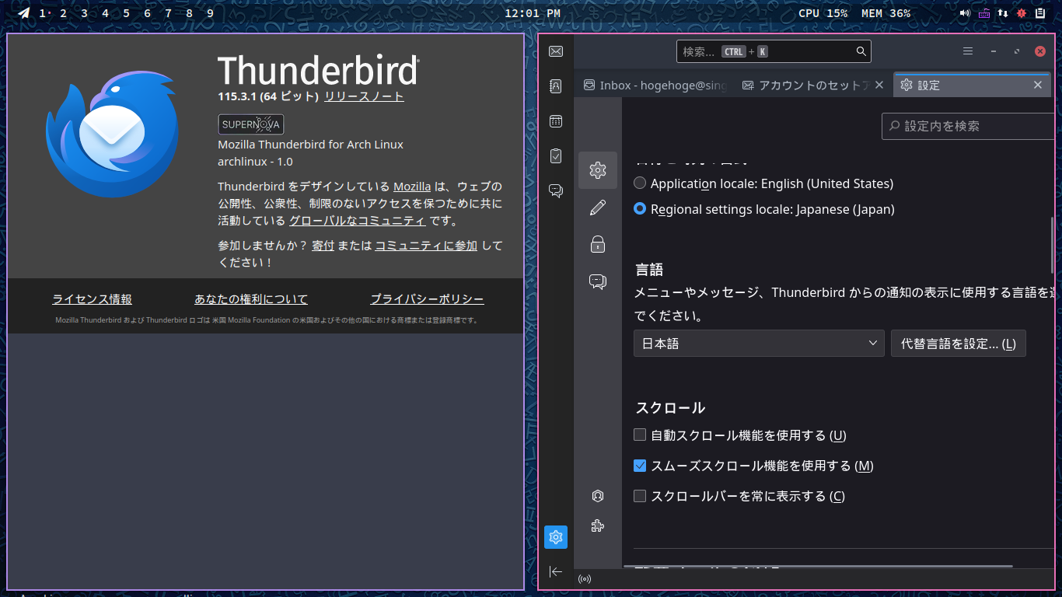Image resolution: width=1062 pixels, height=597 pixels.
Task: Open the Thunderbird hamburger app menu
Action: click(x=968, y=51)
